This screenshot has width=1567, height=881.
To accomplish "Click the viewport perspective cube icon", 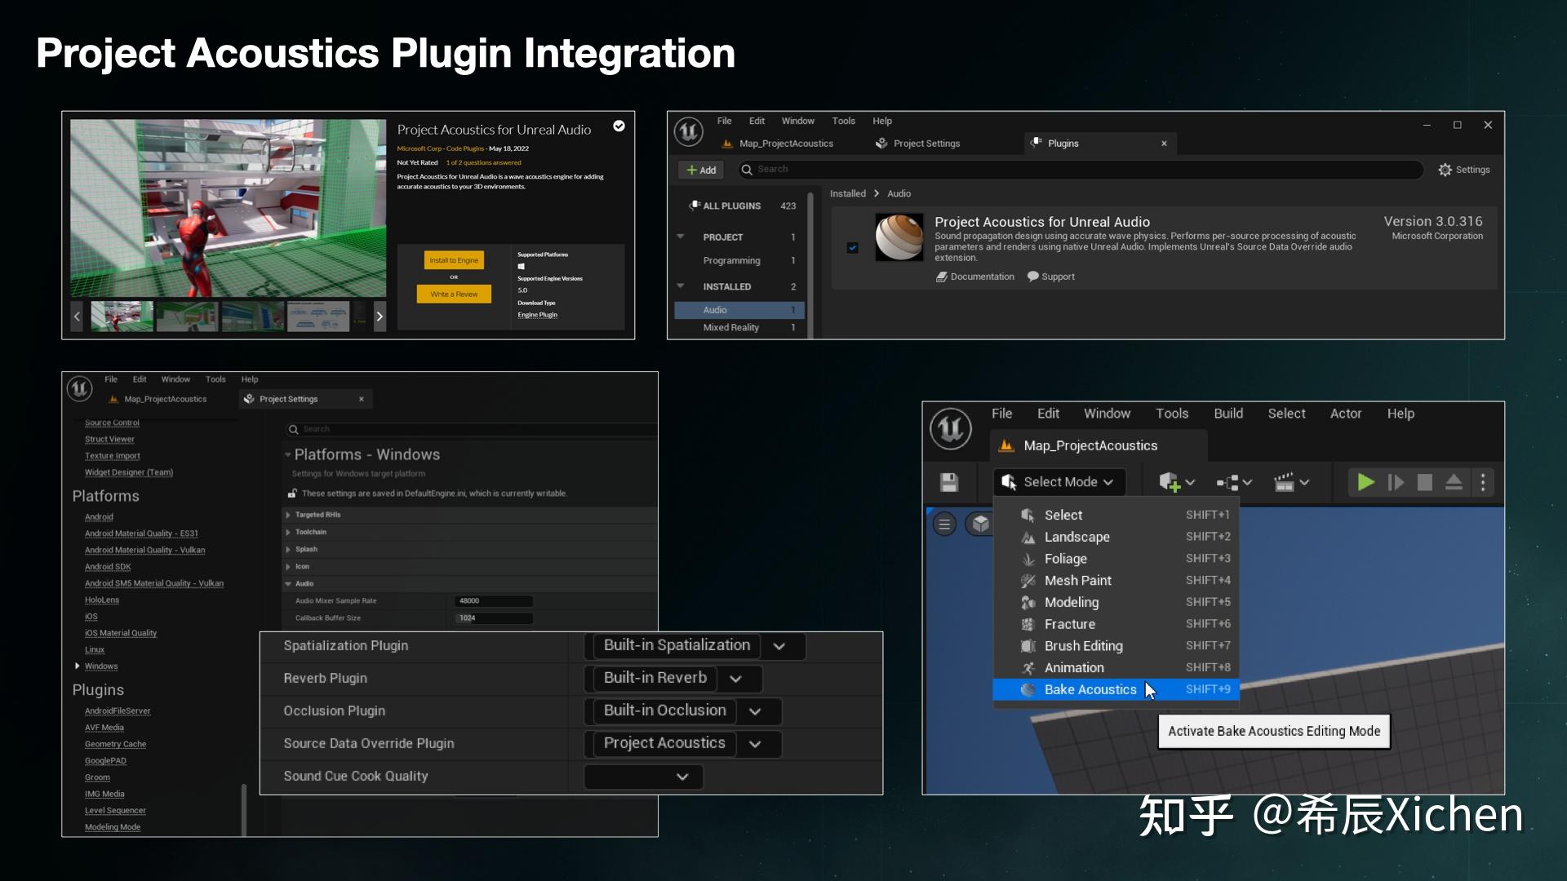I will click(x=980, y=524).
